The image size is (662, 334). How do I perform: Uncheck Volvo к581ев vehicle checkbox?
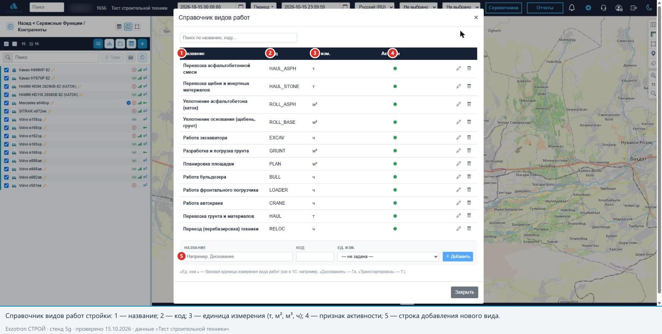tap(6, 186)
